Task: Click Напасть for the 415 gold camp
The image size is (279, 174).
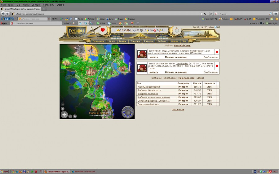Action: (x=153, y=57)
